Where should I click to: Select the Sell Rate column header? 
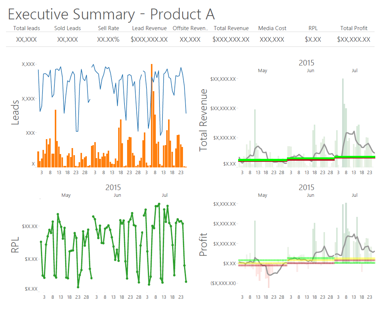tap(108, 28)
